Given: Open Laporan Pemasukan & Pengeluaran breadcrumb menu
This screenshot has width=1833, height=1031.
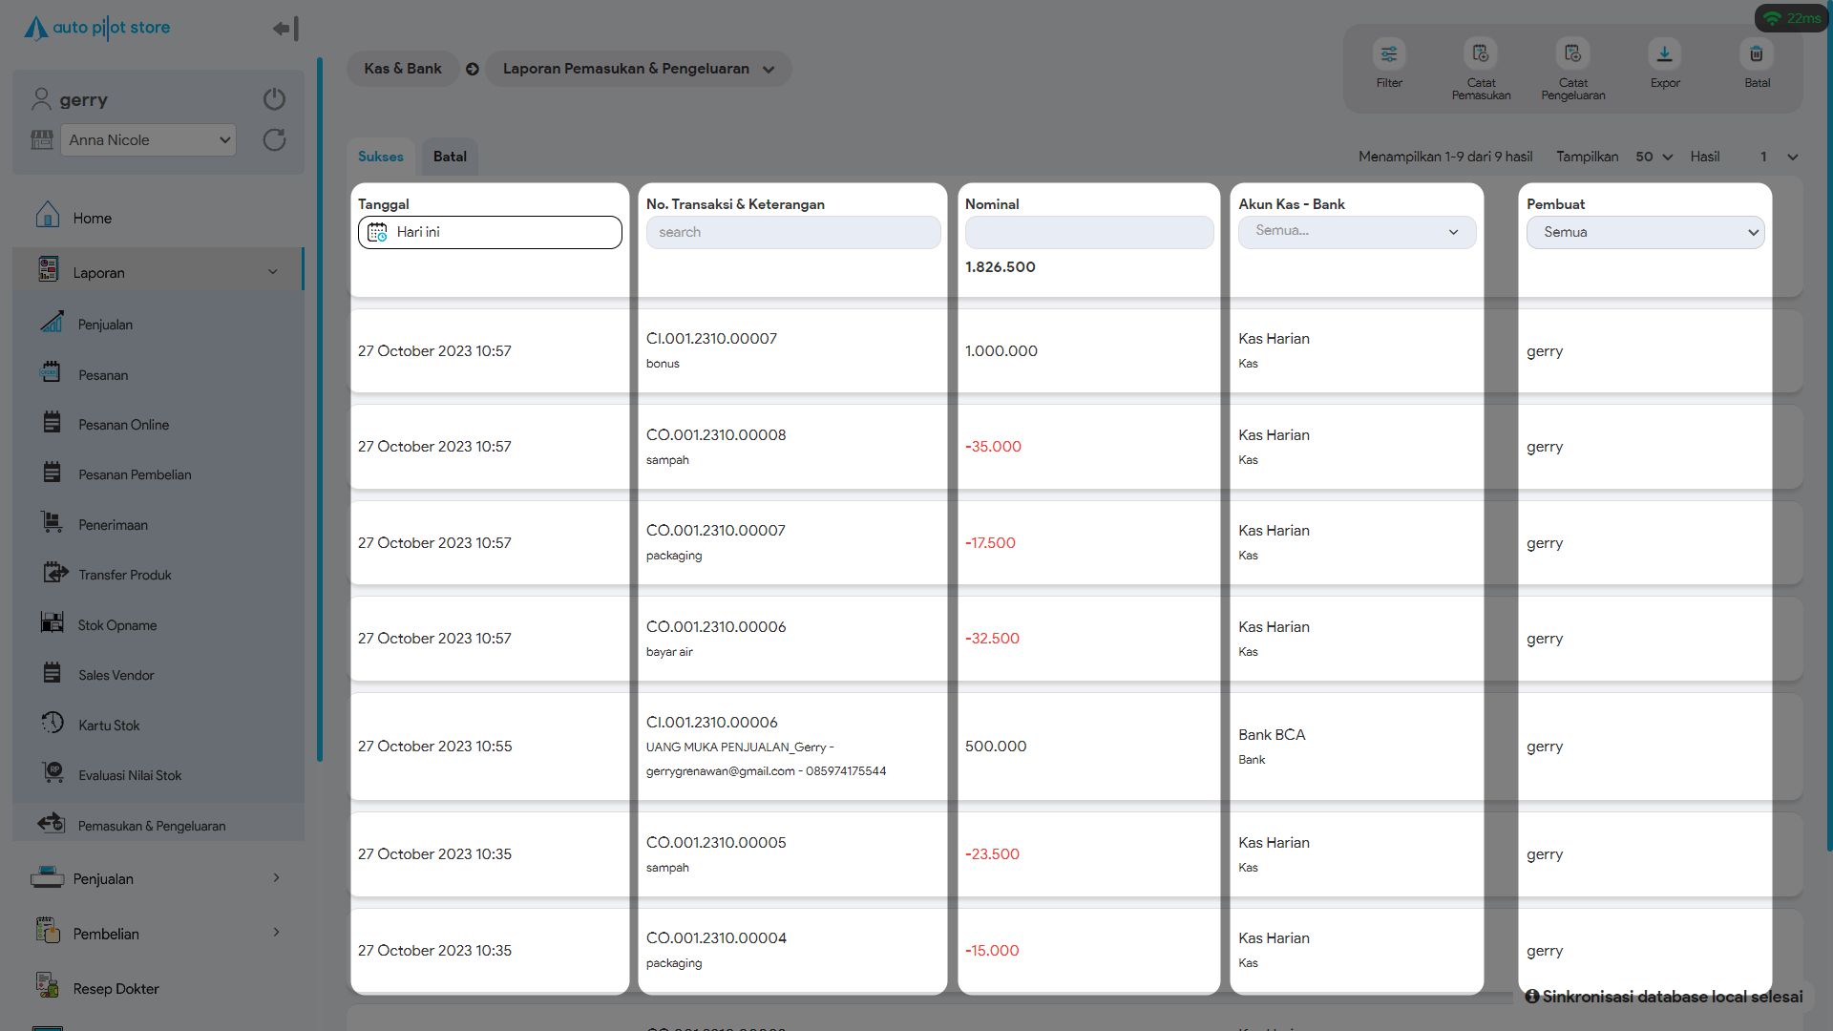Looking at the screenshot, I should [638, 69].
